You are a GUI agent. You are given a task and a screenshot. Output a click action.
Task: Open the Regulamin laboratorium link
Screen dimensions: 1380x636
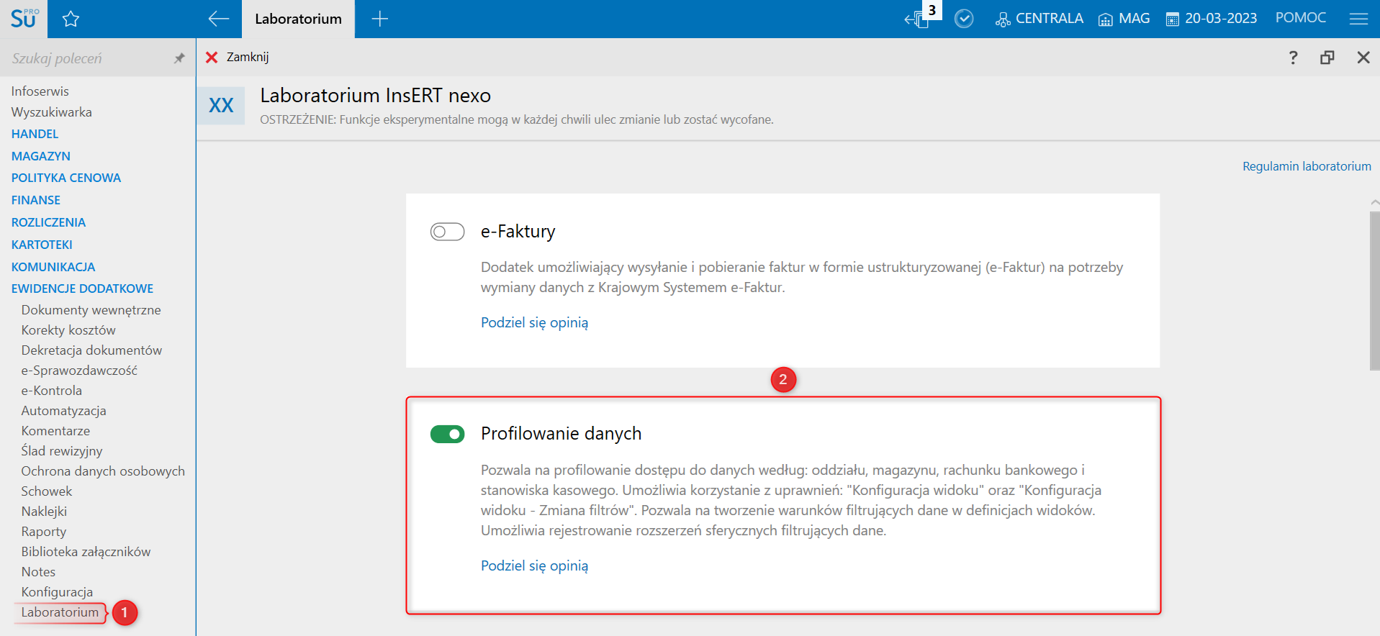tap(1307, 166)
